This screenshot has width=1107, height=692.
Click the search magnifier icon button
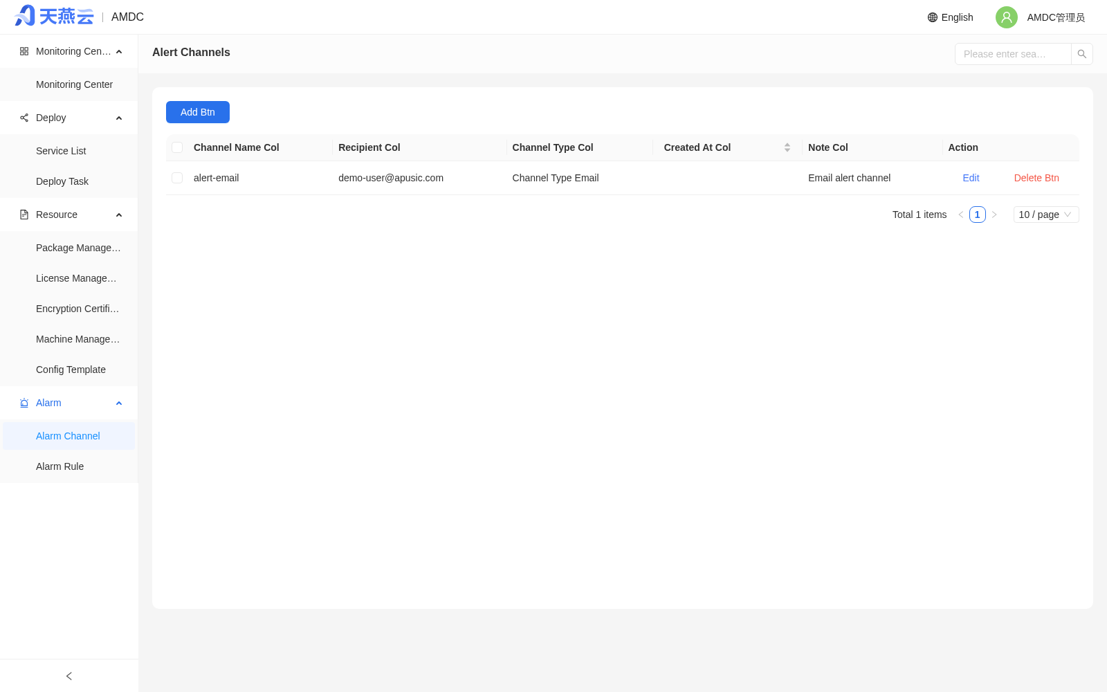(1082, 54)
